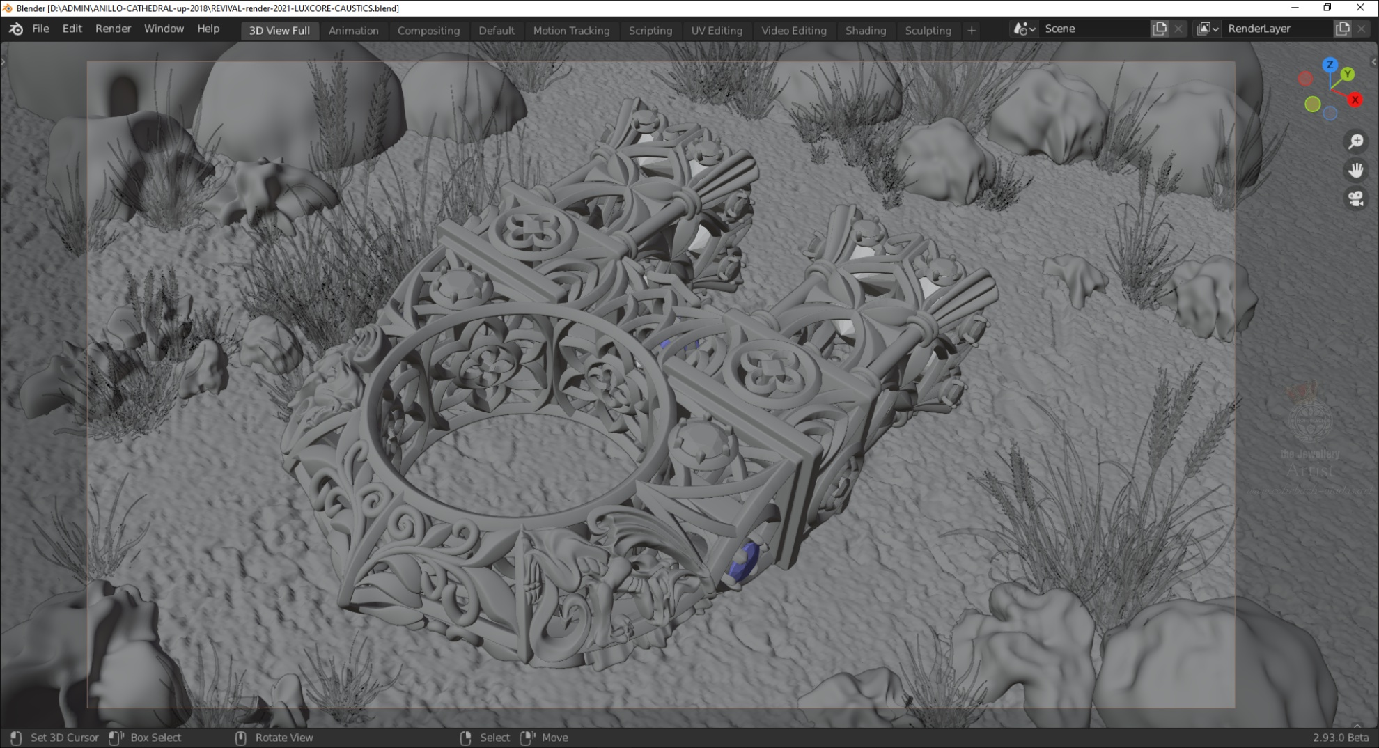The height and width of the screenshot is (748, 1379).
Task: Add a new workspace with plus icon
Action: (972, 30)
